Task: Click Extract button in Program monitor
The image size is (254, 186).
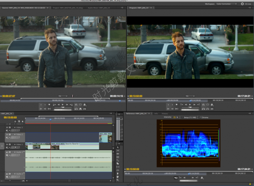Action: point(208,109)
